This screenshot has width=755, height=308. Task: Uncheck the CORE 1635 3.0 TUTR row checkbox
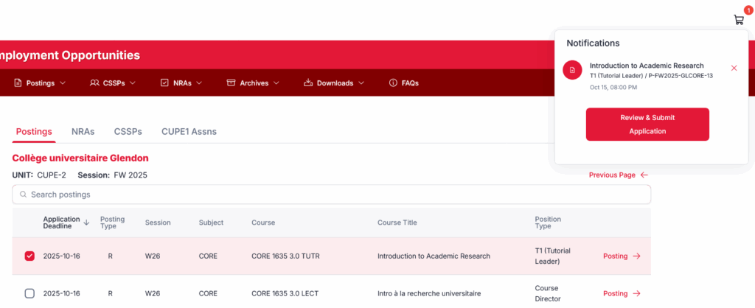tap(29, 256)
